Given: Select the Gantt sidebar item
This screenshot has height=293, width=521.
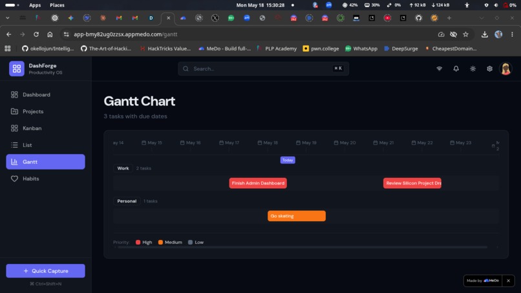Looking at the screenshot, I should (x=45, y=162).
